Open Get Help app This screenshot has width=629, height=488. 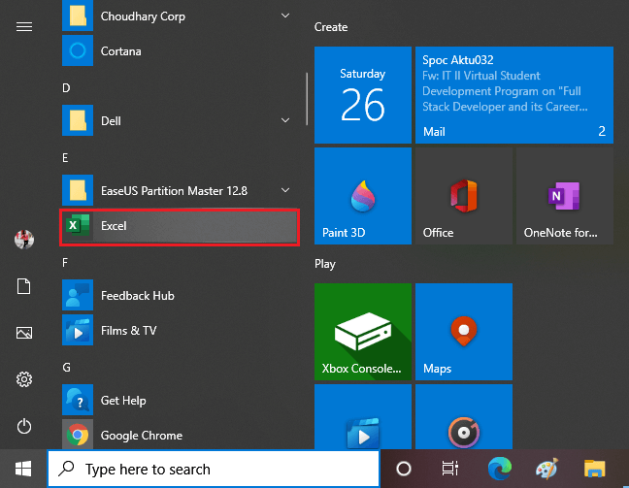tap(180, 400)
